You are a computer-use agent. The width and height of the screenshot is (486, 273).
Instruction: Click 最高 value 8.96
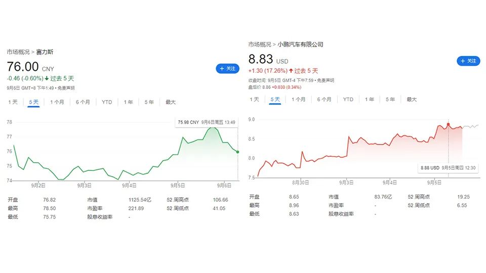(294, 205)
